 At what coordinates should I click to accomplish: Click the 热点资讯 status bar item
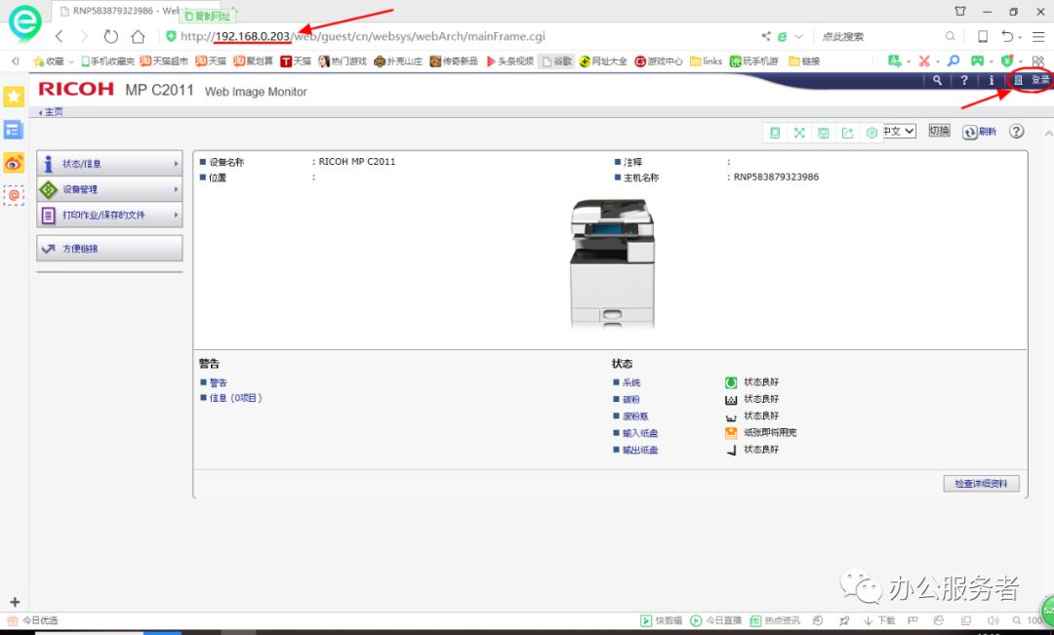(x=775, y=620)
